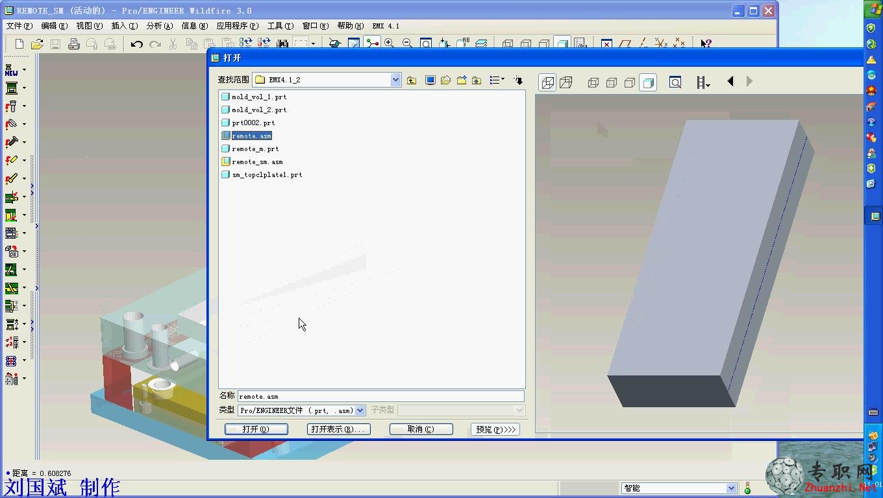Open the 视图(V) menu
The width and height of the screenshot is (883, 498).
click(x=89, y=26)
